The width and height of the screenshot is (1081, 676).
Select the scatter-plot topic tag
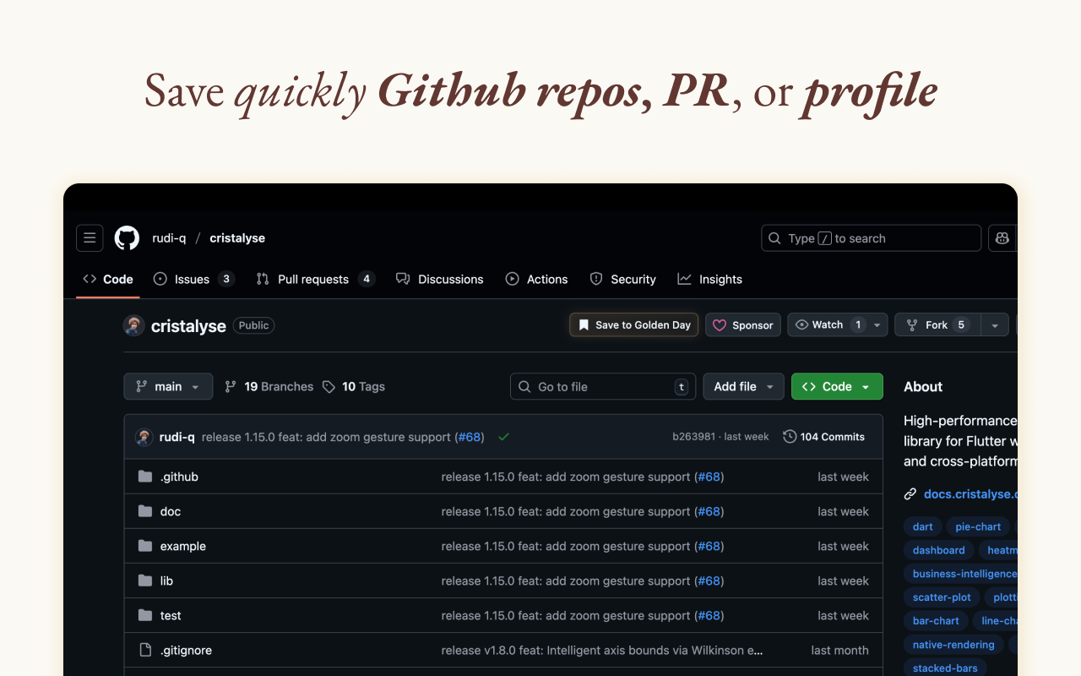pos(942,597)
